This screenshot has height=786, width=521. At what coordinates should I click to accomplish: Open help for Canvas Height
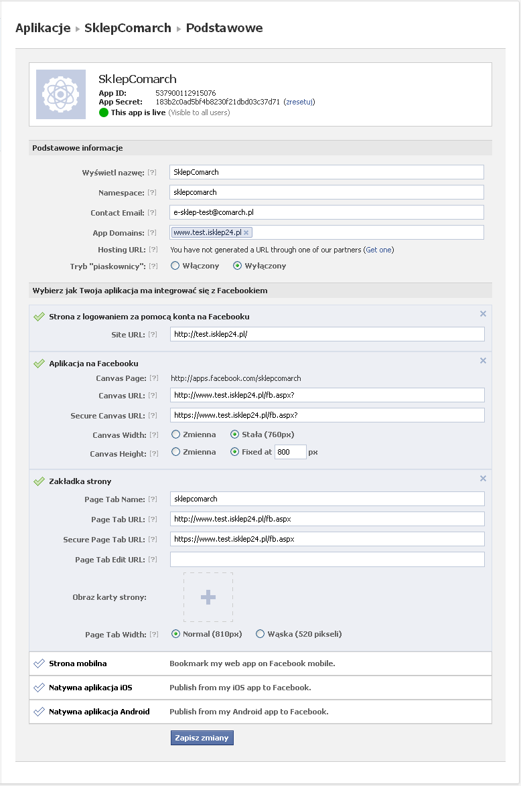(x=154, y=454)
